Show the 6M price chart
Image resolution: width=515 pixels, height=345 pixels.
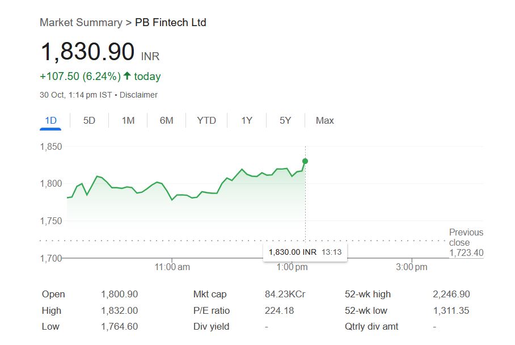166,120
